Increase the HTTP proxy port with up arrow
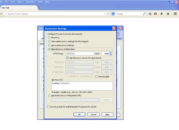Image resolution: width=179 pixels, height=130 pixels. click(x=110, y=53)
